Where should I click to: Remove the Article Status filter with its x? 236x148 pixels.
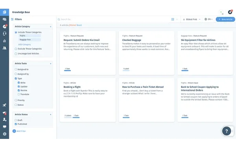(51, 114)
